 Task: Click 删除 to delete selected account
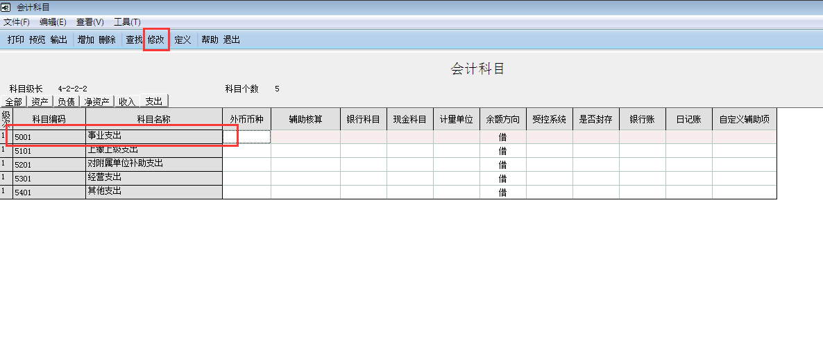coord(107,40)
